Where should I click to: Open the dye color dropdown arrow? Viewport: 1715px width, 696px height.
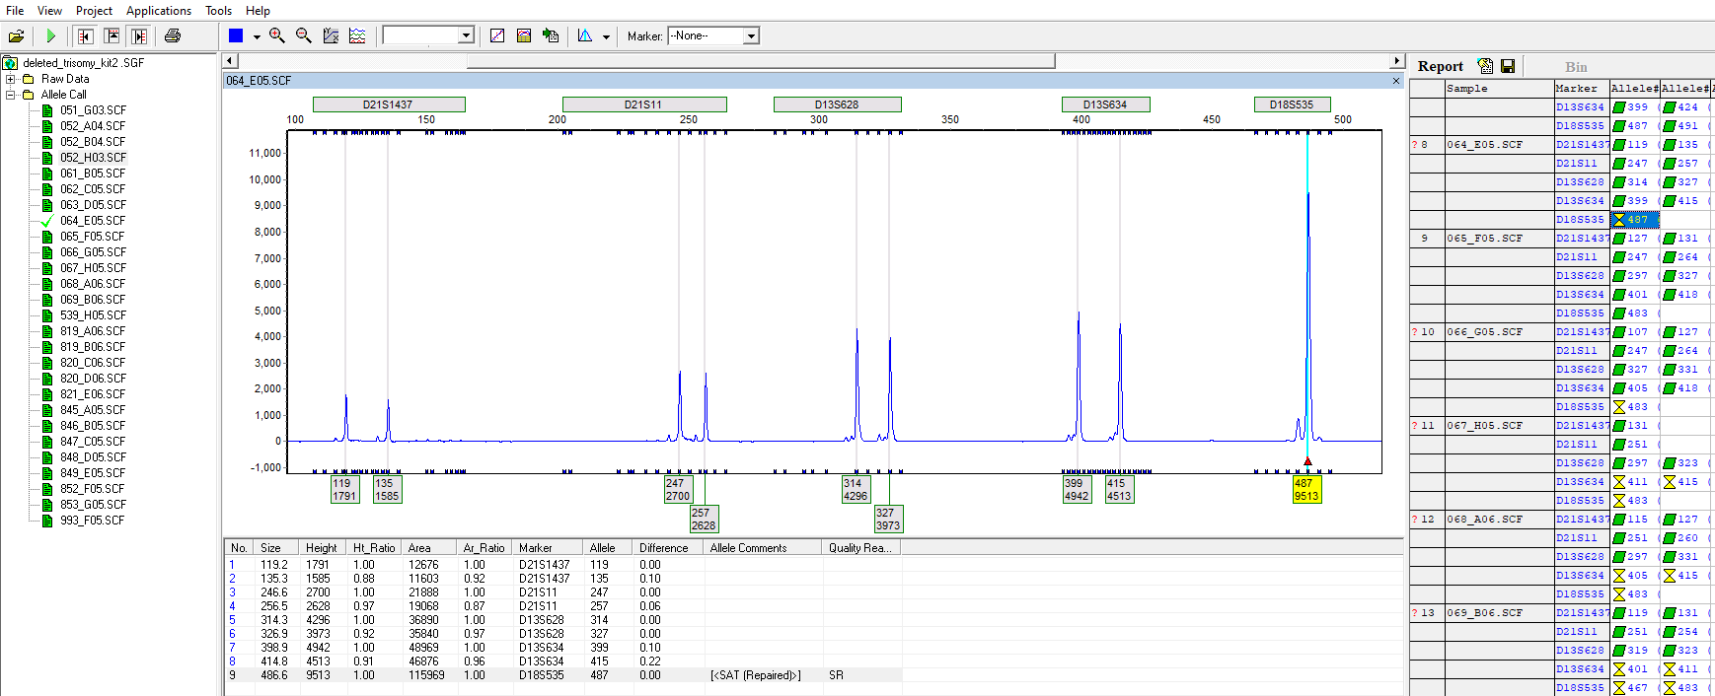tap(257, 36)
